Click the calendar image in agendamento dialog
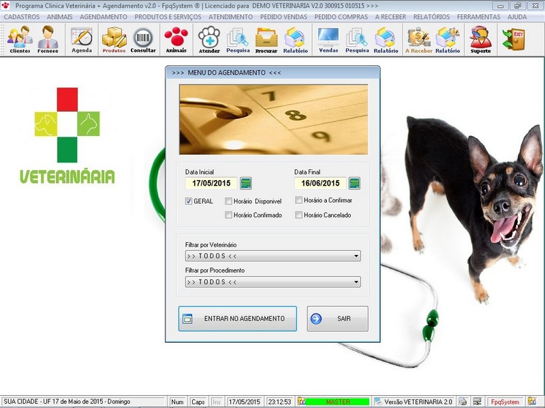Image resolution: width=545 pixels, height=408 pixels. pyautogui.click(x=274, y=120)
